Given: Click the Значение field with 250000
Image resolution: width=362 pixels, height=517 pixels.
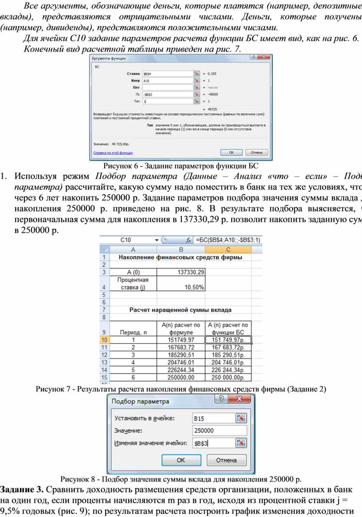Looking at the screenshot, I should click(x=220, y=430).
